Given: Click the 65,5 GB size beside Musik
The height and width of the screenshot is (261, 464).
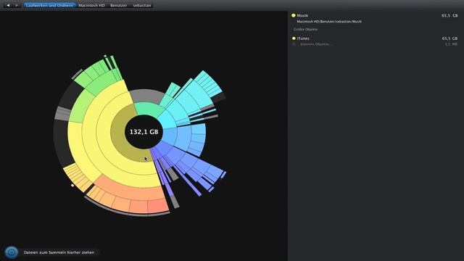Looking at the screenshot, I should [449, 15].
